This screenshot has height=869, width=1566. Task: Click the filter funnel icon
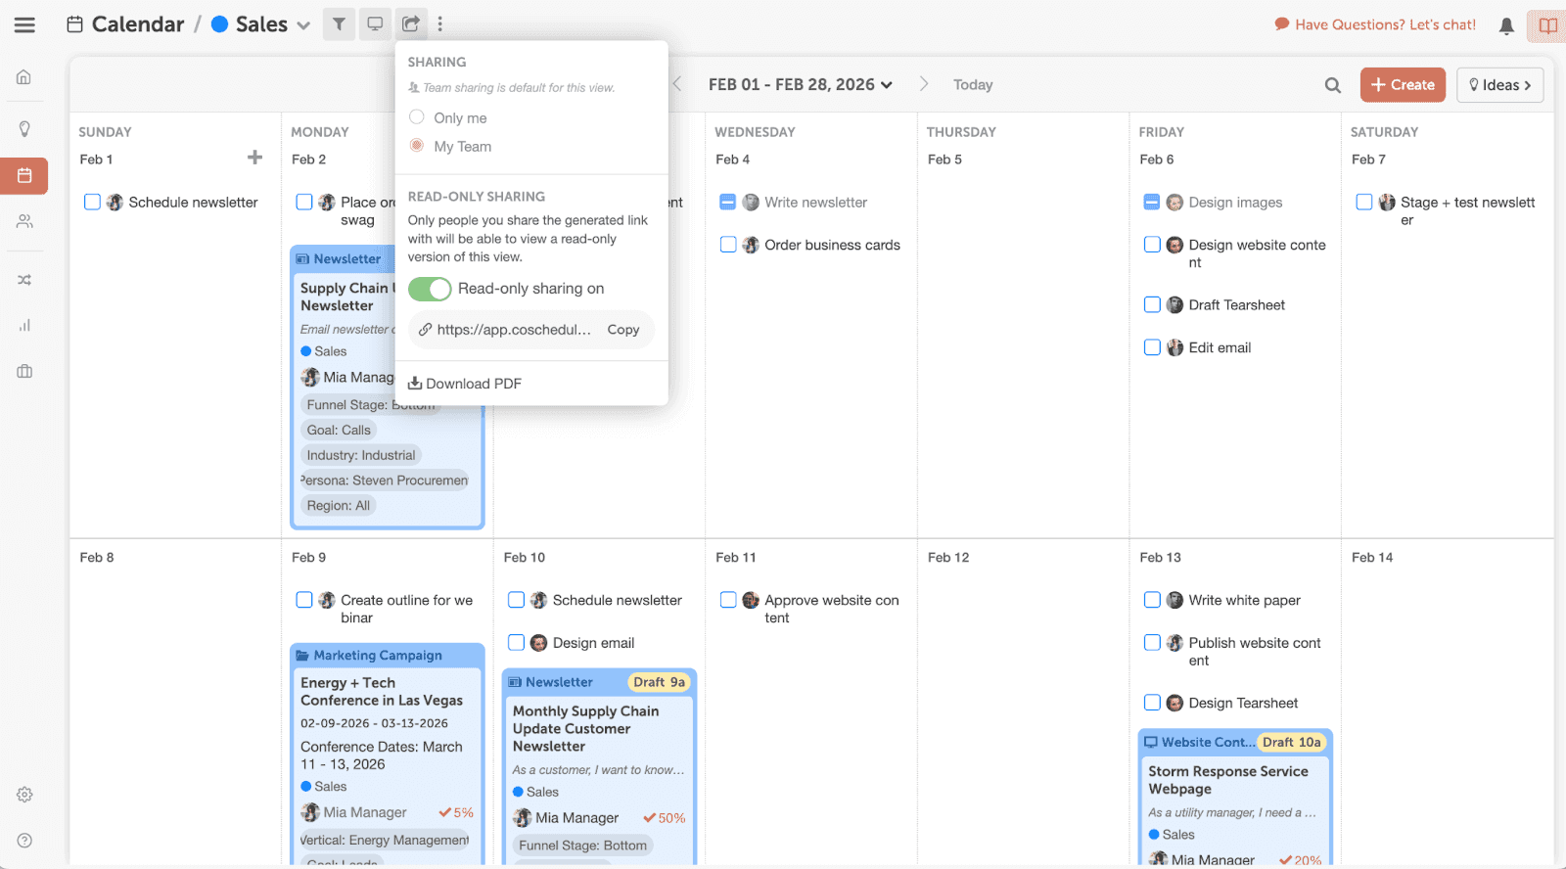339,24
